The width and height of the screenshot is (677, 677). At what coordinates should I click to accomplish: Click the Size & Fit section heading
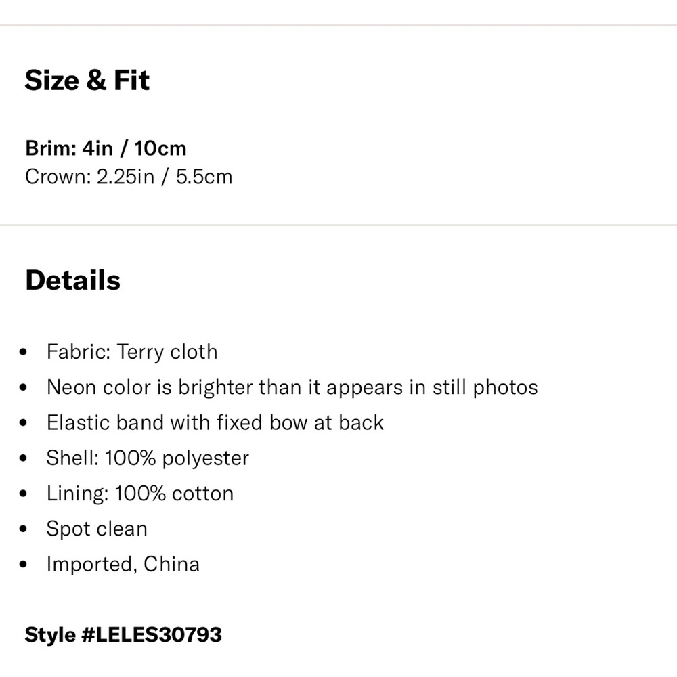pyautogui.click(x=87, y=81)
